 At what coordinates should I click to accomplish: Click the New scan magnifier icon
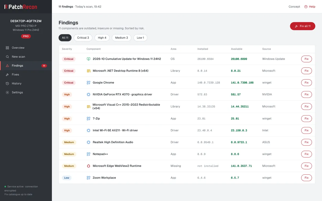click(7, 57)
